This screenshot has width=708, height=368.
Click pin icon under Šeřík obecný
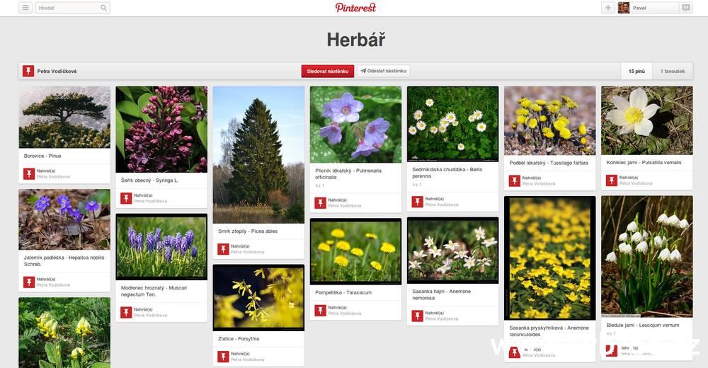126,198
